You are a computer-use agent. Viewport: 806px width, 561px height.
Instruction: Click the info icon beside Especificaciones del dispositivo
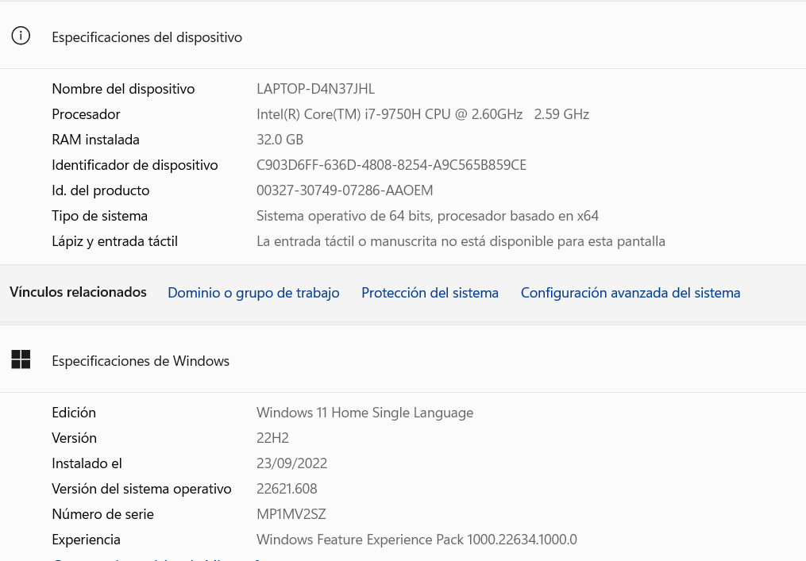tap(21, 36)
